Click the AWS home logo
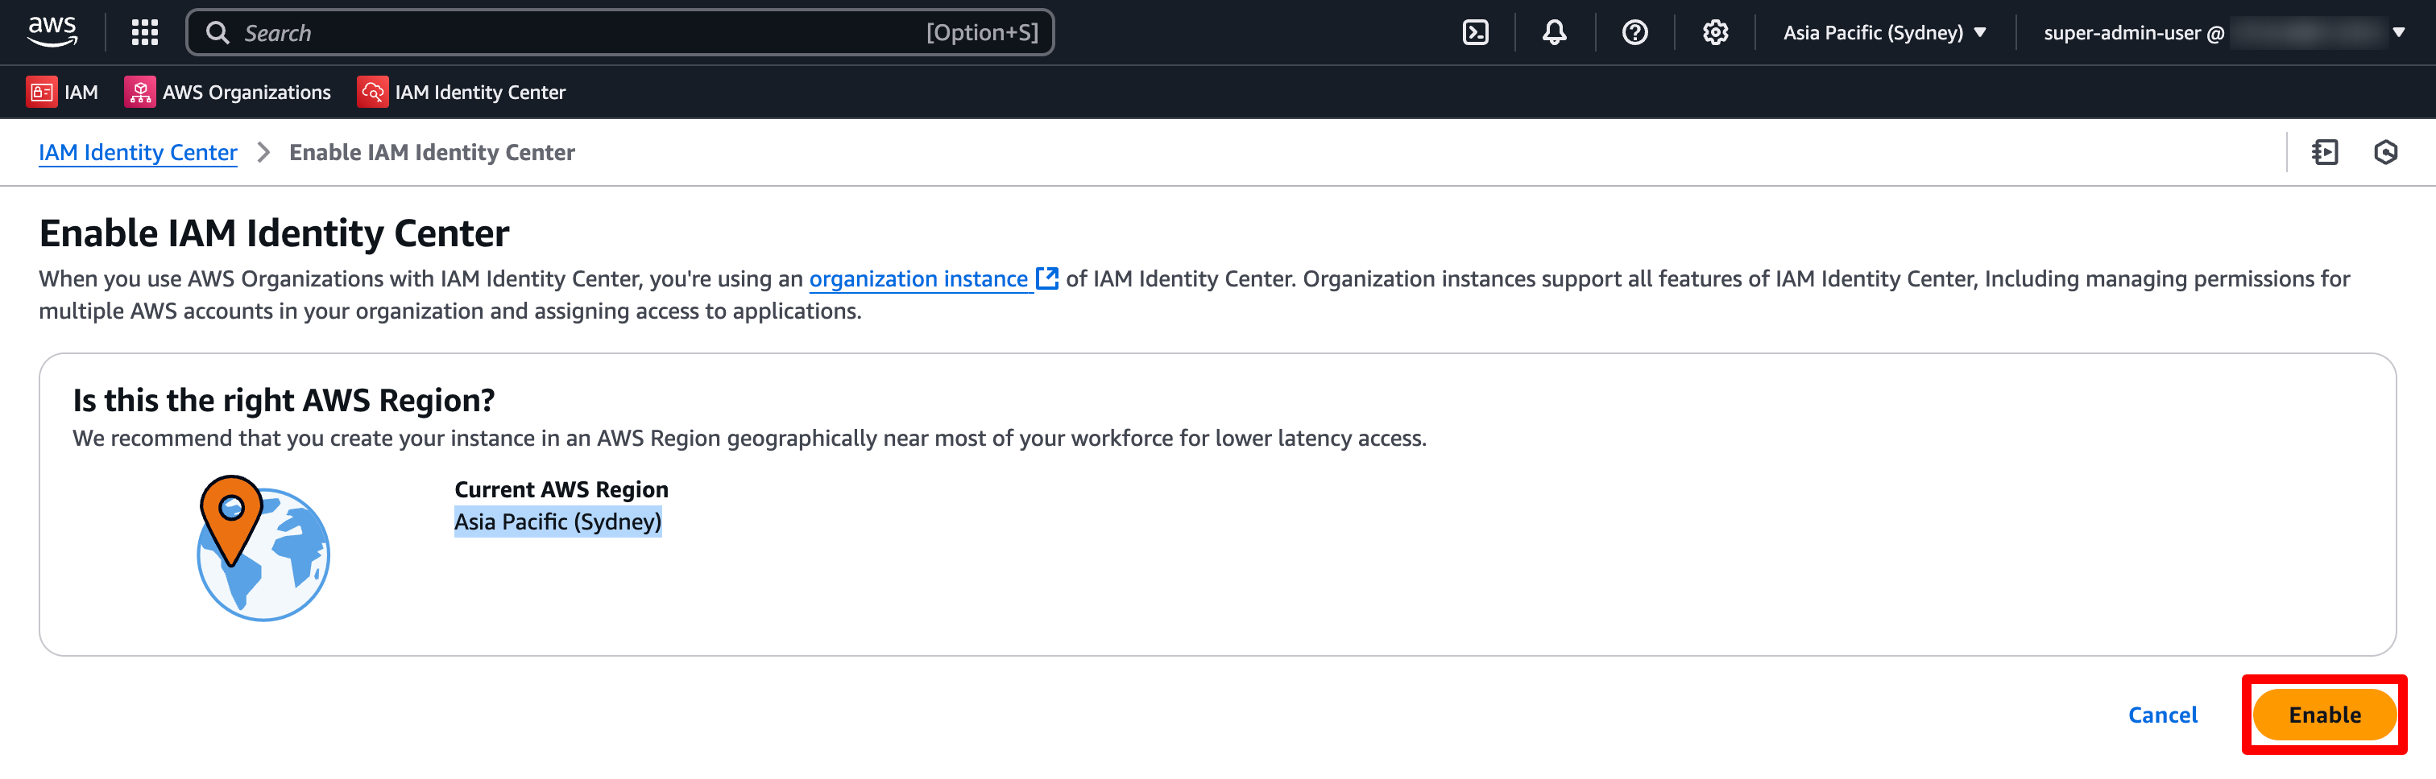 [53, 31]
